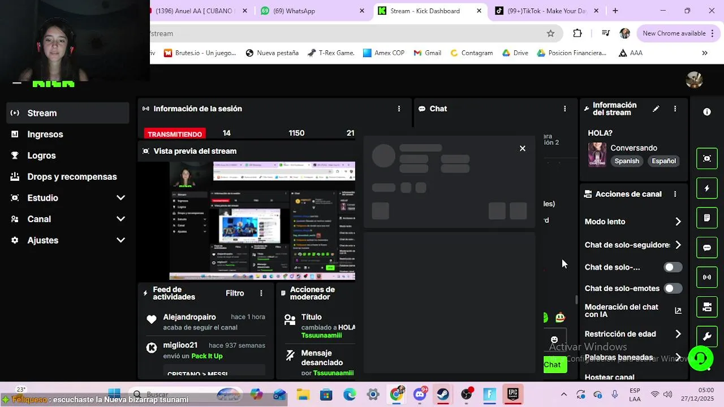Expand the Canal sidebar section
724x407 pixels.
pyautogui.click(x=120, y=219)
